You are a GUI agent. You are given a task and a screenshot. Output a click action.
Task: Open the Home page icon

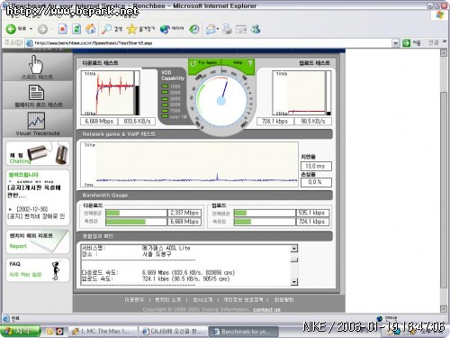click(91, 29)
